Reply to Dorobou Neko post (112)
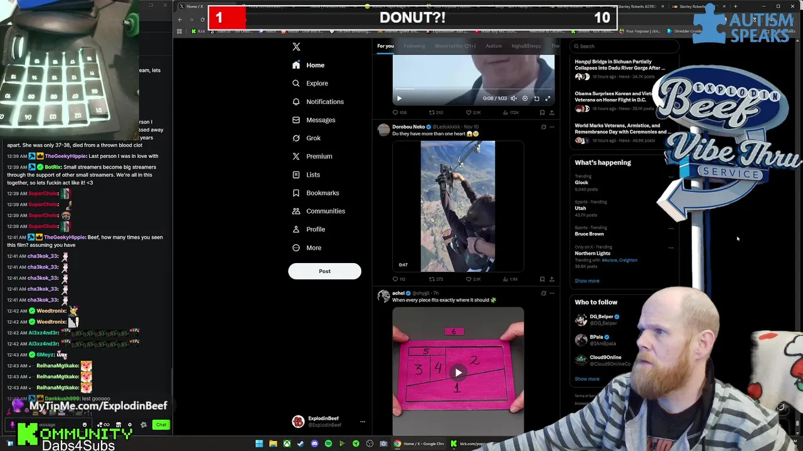The width and height of the screenshot is (803, 451). point(399,279)
